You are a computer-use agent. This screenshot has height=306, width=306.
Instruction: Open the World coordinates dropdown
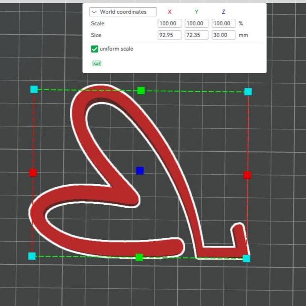point(123,12)
